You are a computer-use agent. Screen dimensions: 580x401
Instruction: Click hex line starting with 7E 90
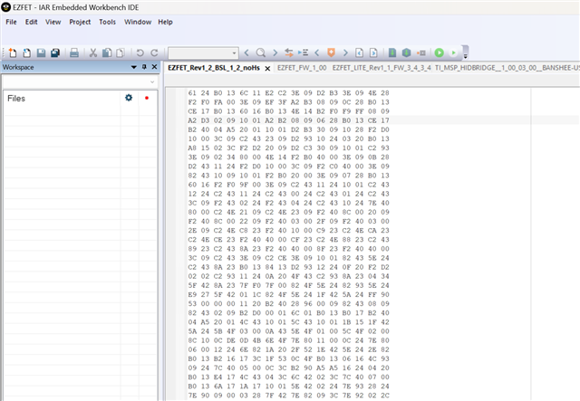tap(288, 396)
